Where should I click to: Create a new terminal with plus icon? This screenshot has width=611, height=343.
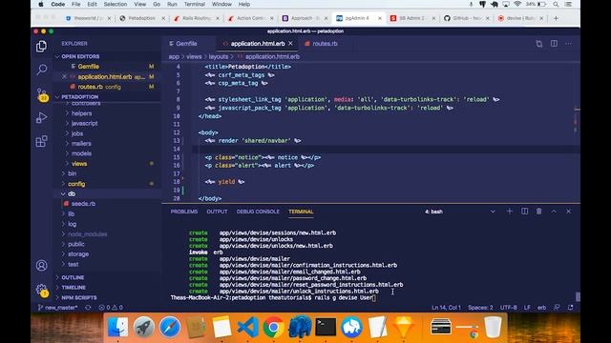pos(509,212)
